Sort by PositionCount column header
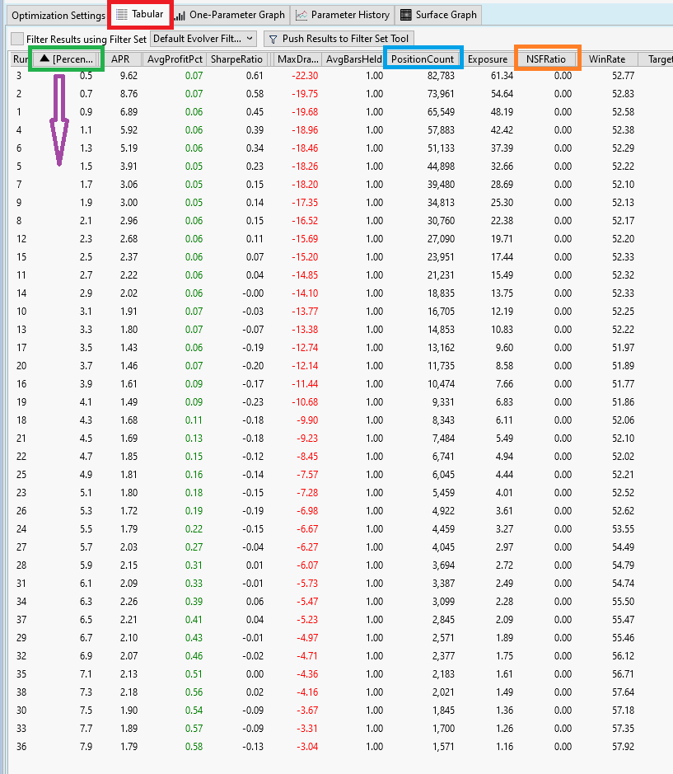Viewport: 673px width, 774px height. tap(423, 59)
